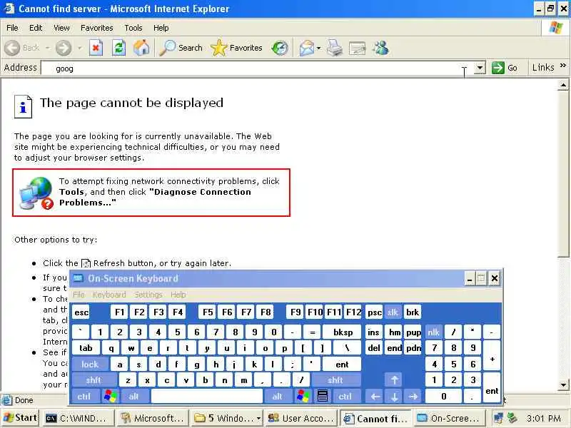Open Internet Explorer File menu
The image size is (571, 428).
coord(12,28)
